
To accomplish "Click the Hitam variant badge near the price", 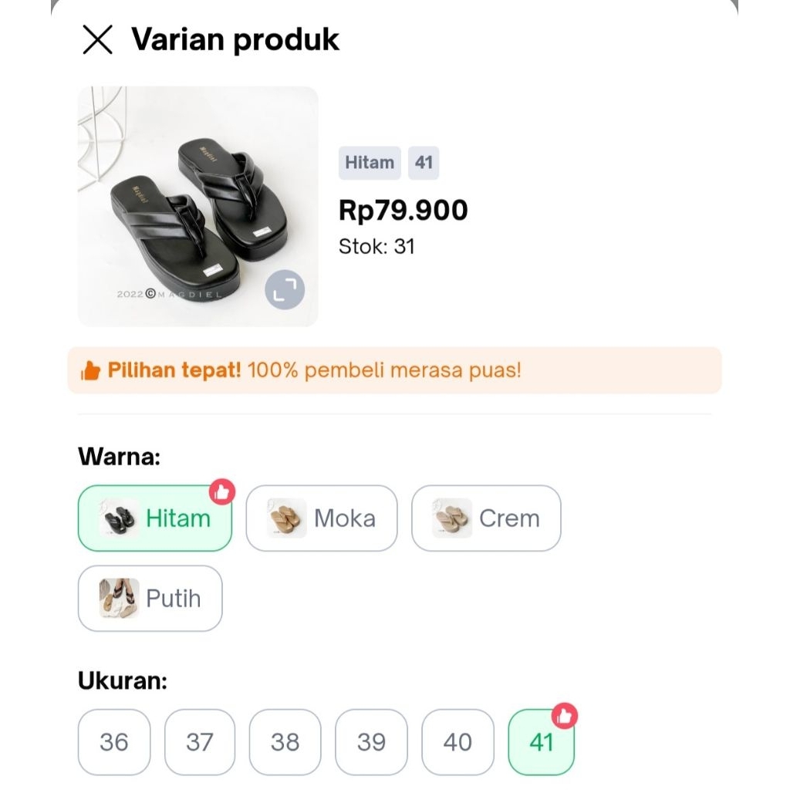I will coord(370,163).
